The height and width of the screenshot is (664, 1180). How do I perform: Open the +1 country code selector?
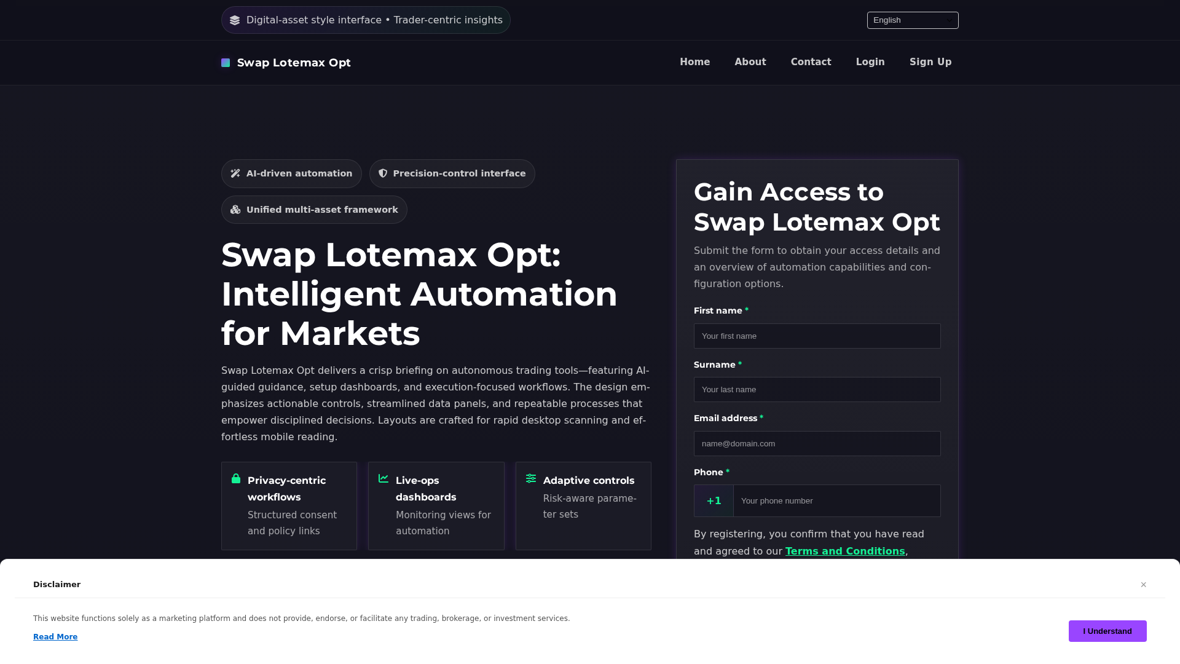pos(714,500)
